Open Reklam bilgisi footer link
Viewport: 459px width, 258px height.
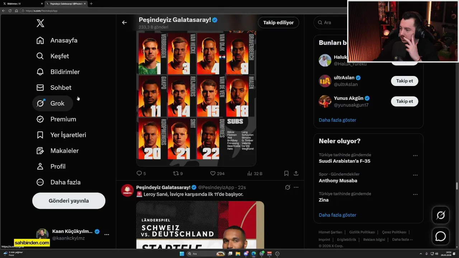[374, 240]
